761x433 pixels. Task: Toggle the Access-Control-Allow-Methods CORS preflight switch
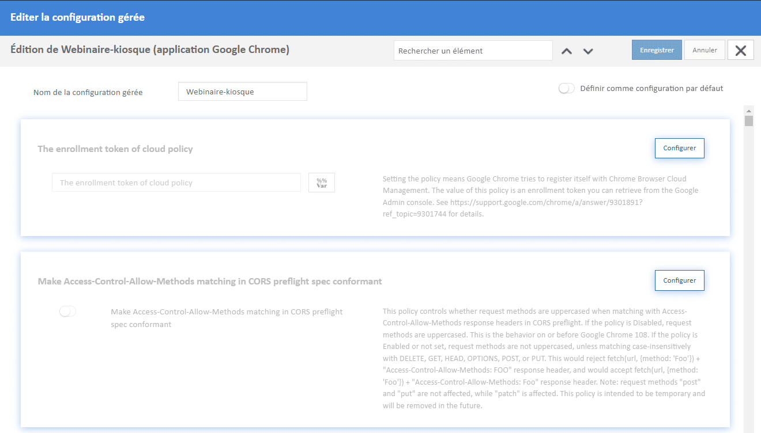click(x=68, y=312)
